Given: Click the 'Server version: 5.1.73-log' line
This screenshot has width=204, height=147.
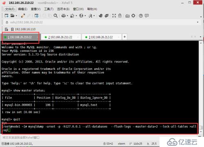Looking at the screenshot, I should click(x=40, y=54).
